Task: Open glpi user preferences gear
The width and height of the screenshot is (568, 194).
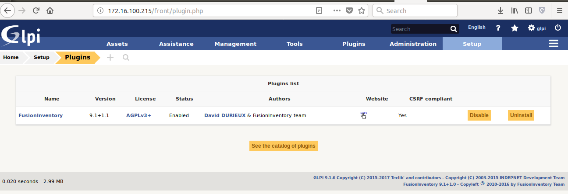Action: pyautogui.click(x=536, y=28)
